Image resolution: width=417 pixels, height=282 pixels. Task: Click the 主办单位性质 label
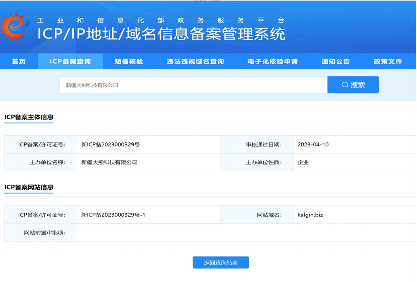264,162
